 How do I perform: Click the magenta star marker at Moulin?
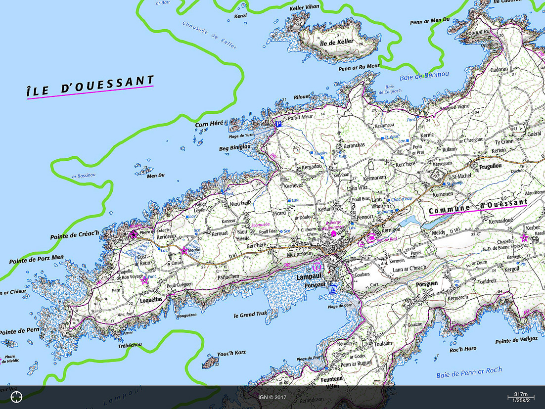pyautogui.click(x=184, y=250)
